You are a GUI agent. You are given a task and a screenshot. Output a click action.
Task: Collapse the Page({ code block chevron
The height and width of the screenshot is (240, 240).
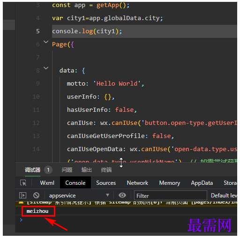pos(46,42)
